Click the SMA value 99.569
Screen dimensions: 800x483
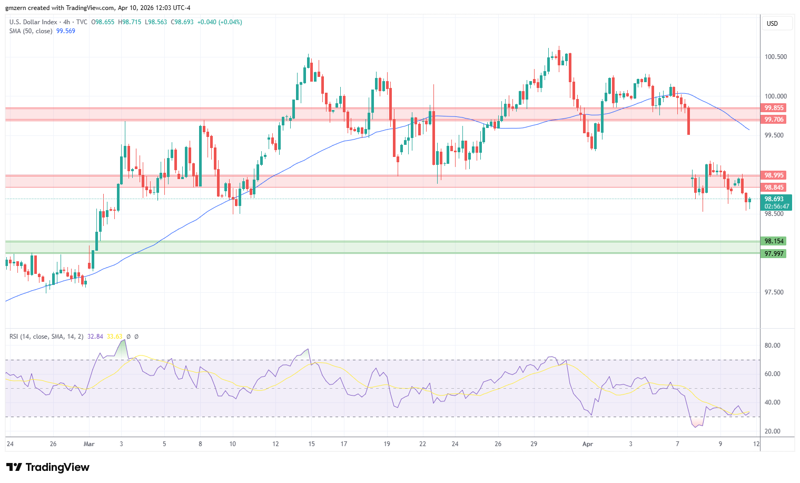coord(66,31)
